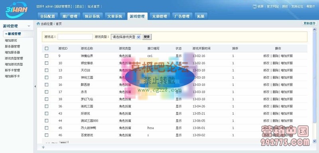Image resolution: width=319 pixels, height=153 pixels.
Task: Check the box for game 好游戏
Action: 47,113
